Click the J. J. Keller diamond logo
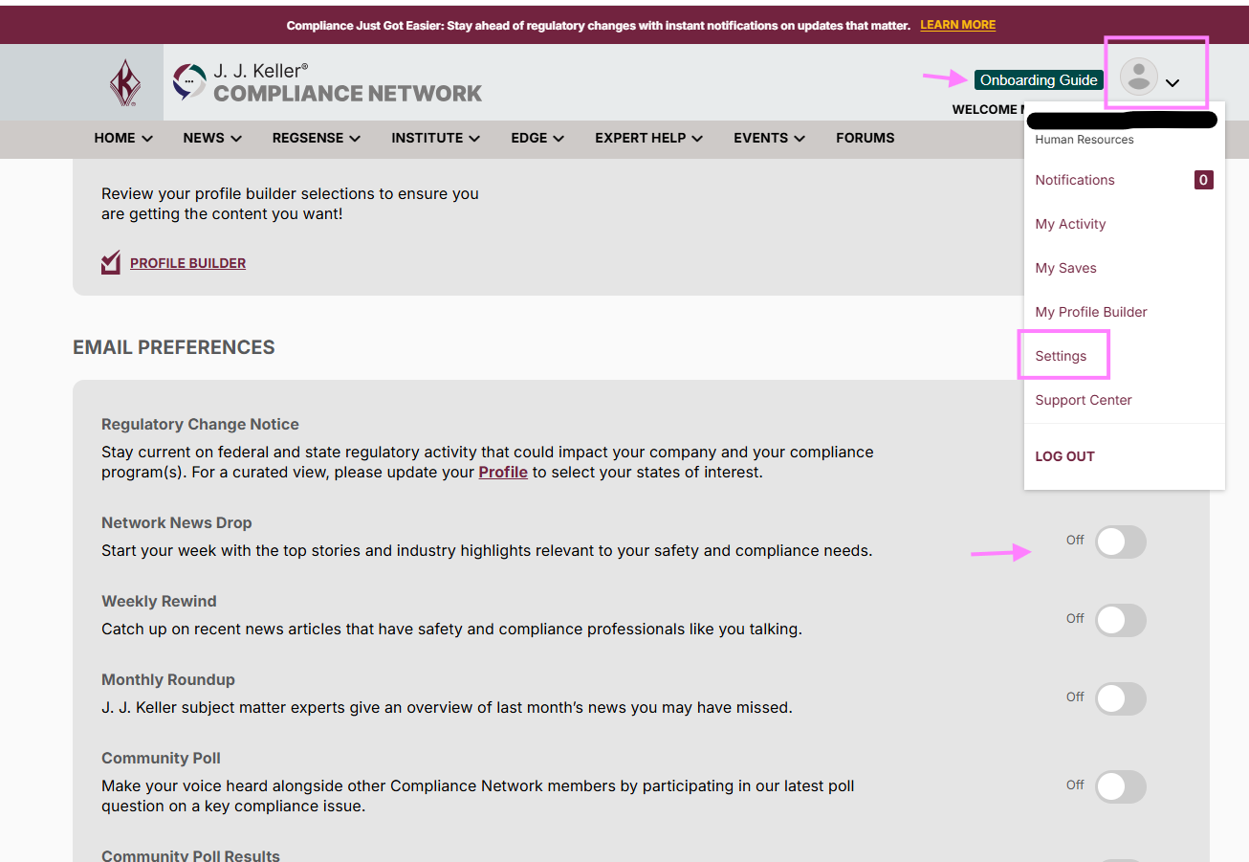This screenshot has height=862, width=1249. 124,82
